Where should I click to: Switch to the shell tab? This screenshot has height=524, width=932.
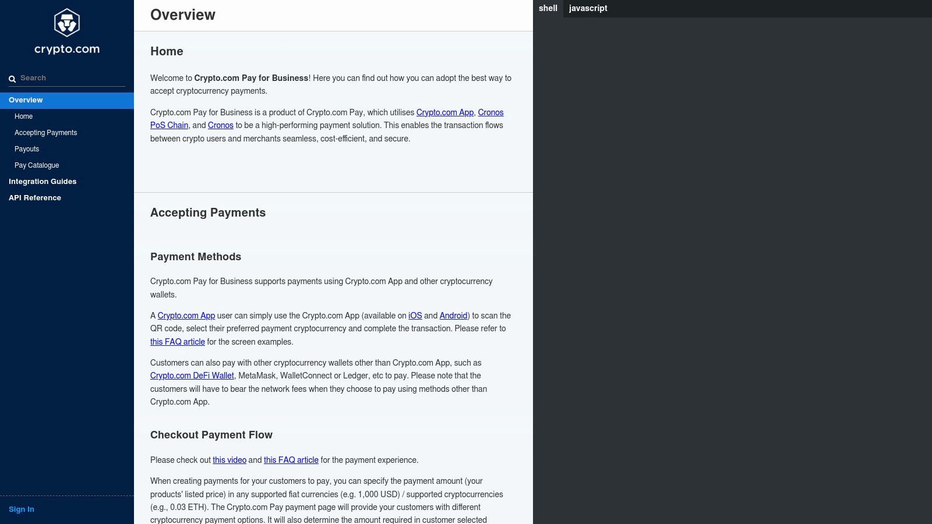click(x=548, y=8)
